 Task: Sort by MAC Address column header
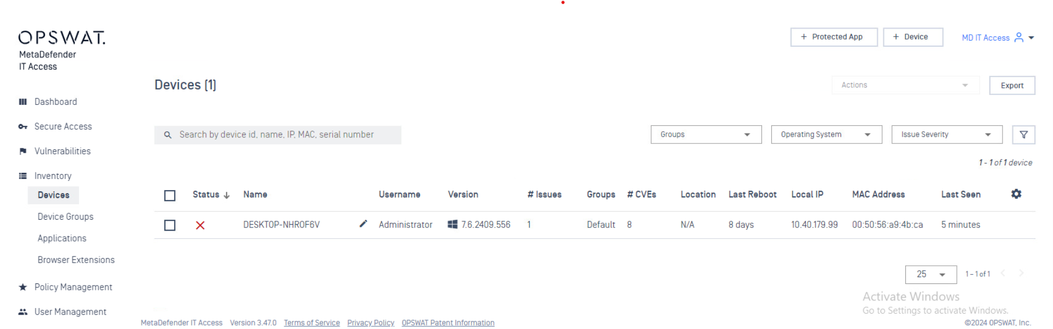coord(878,194)
